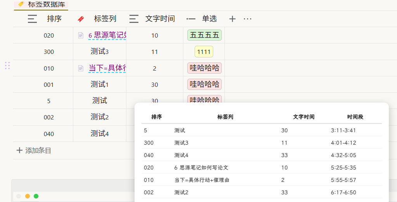Click the plus icon before 添加条目
Viewport: 397px width, 202px height.
tap(19, 150)
